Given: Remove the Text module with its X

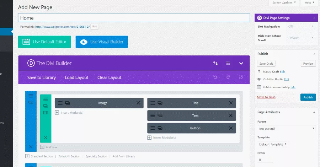Looking at the screenshot, I should [x=231, y=115].
